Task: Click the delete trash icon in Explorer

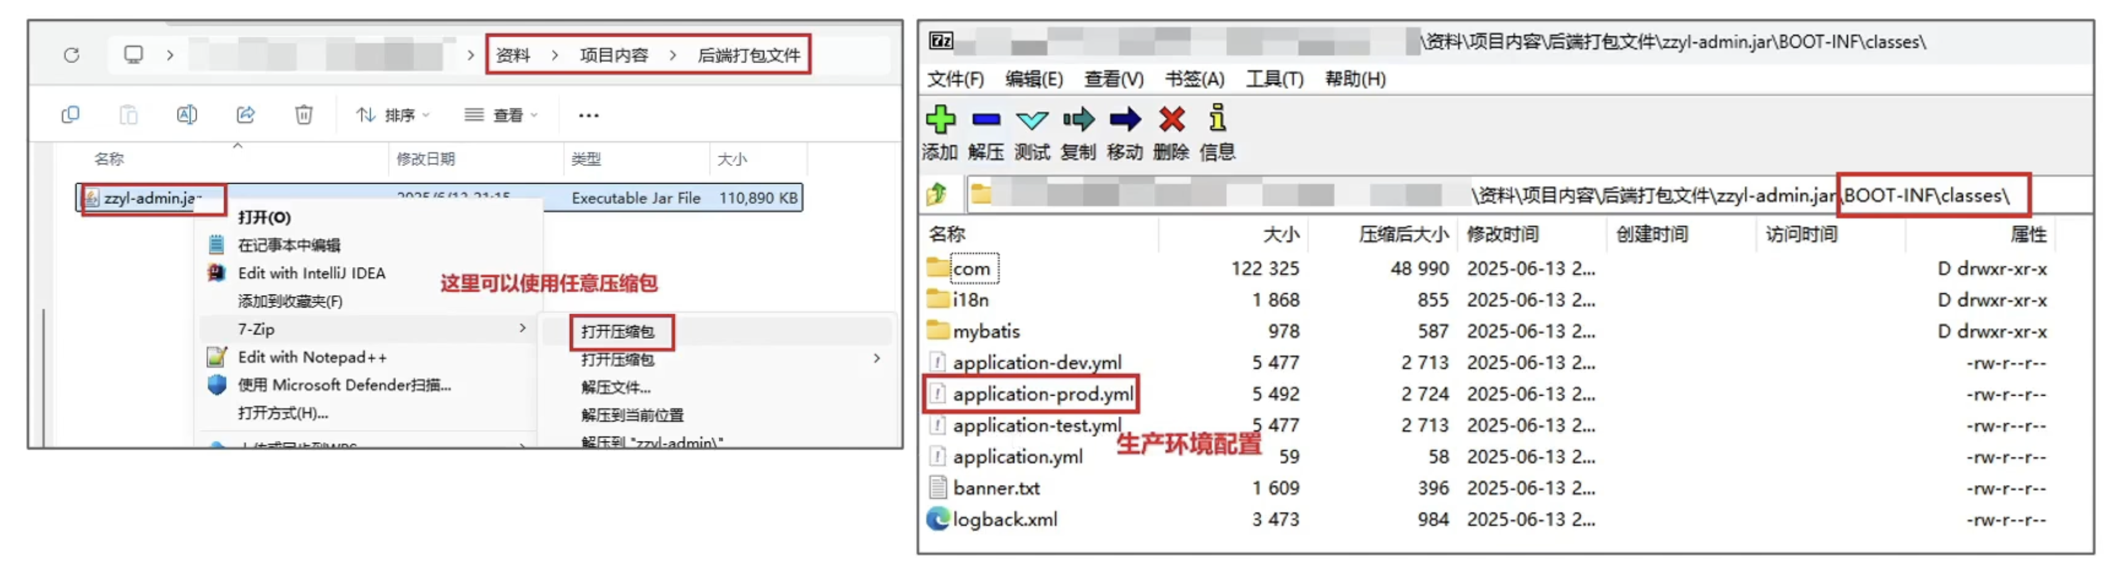Action: coord(305,115)
